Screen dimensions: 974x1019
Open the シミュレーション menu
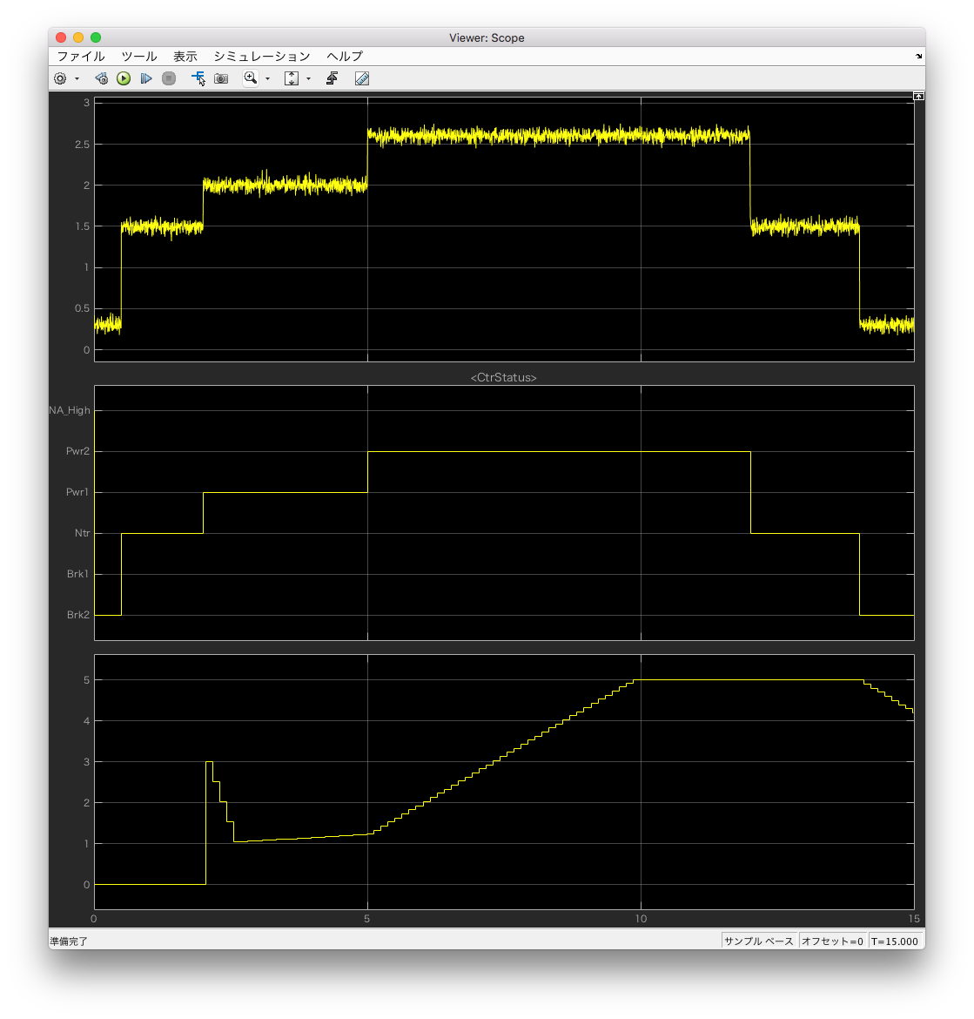point(262,57)
